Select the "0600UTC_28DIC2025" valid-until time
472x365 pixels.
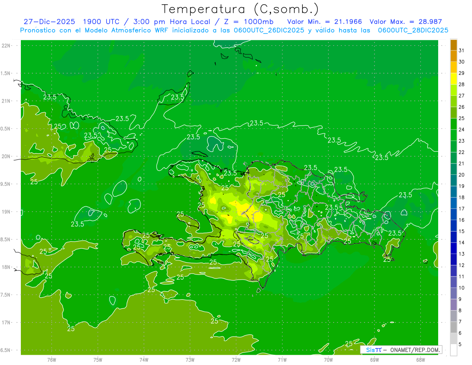click(413, 30)
